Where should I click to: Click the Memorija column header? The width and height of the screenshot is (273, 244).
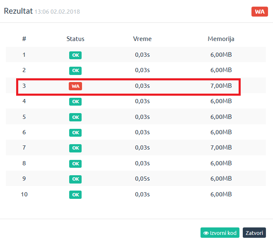coord(221,39)
